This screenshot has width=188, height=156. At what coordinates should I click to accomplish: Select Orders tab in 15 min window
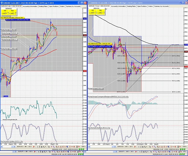point(150,6)
